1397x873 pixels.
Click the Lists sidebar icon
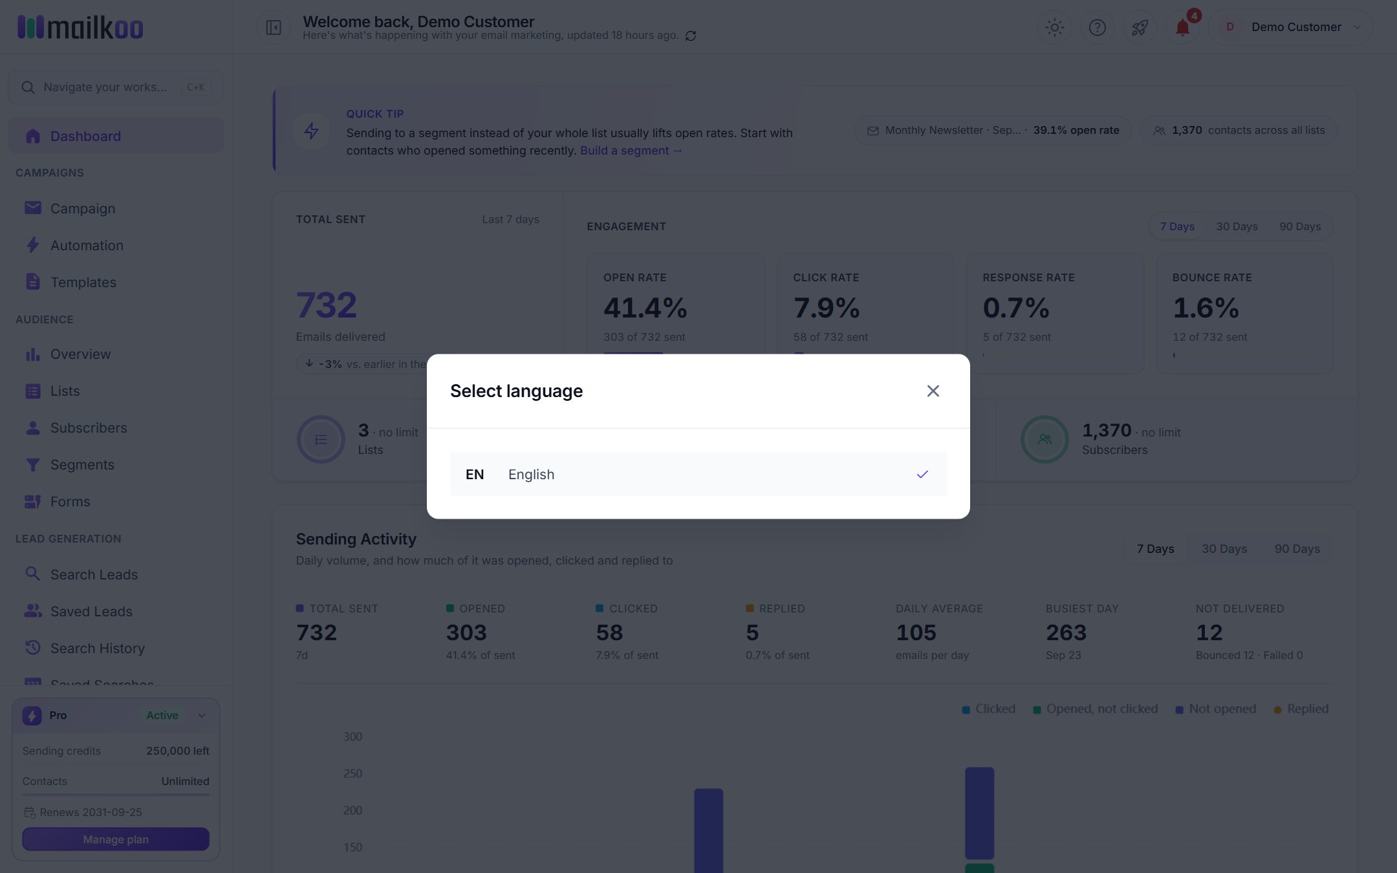pos(32,391)
